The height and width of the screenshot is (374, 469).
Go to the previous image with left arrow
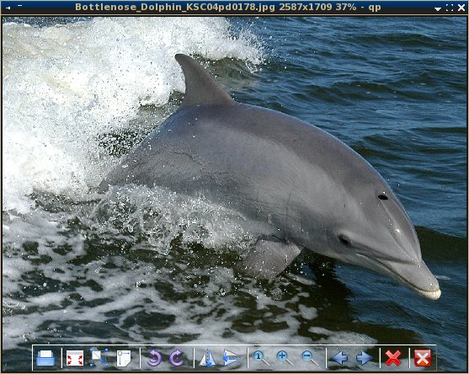[x=340, y=358]
